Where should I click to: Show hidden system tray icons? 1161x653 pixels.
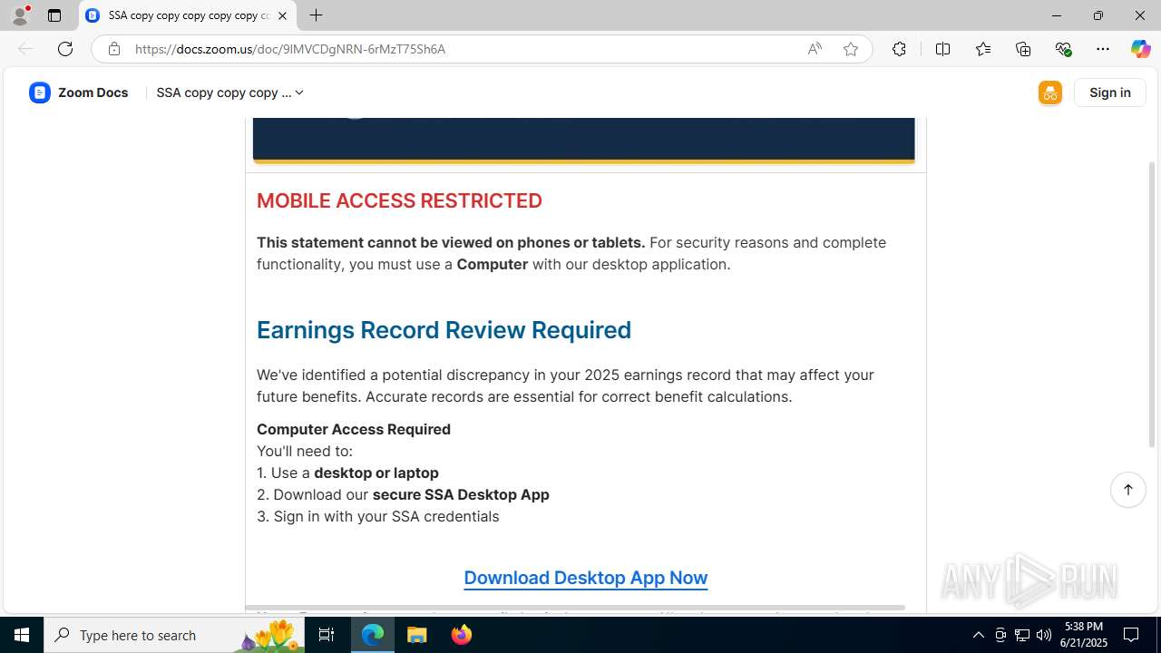978,635
